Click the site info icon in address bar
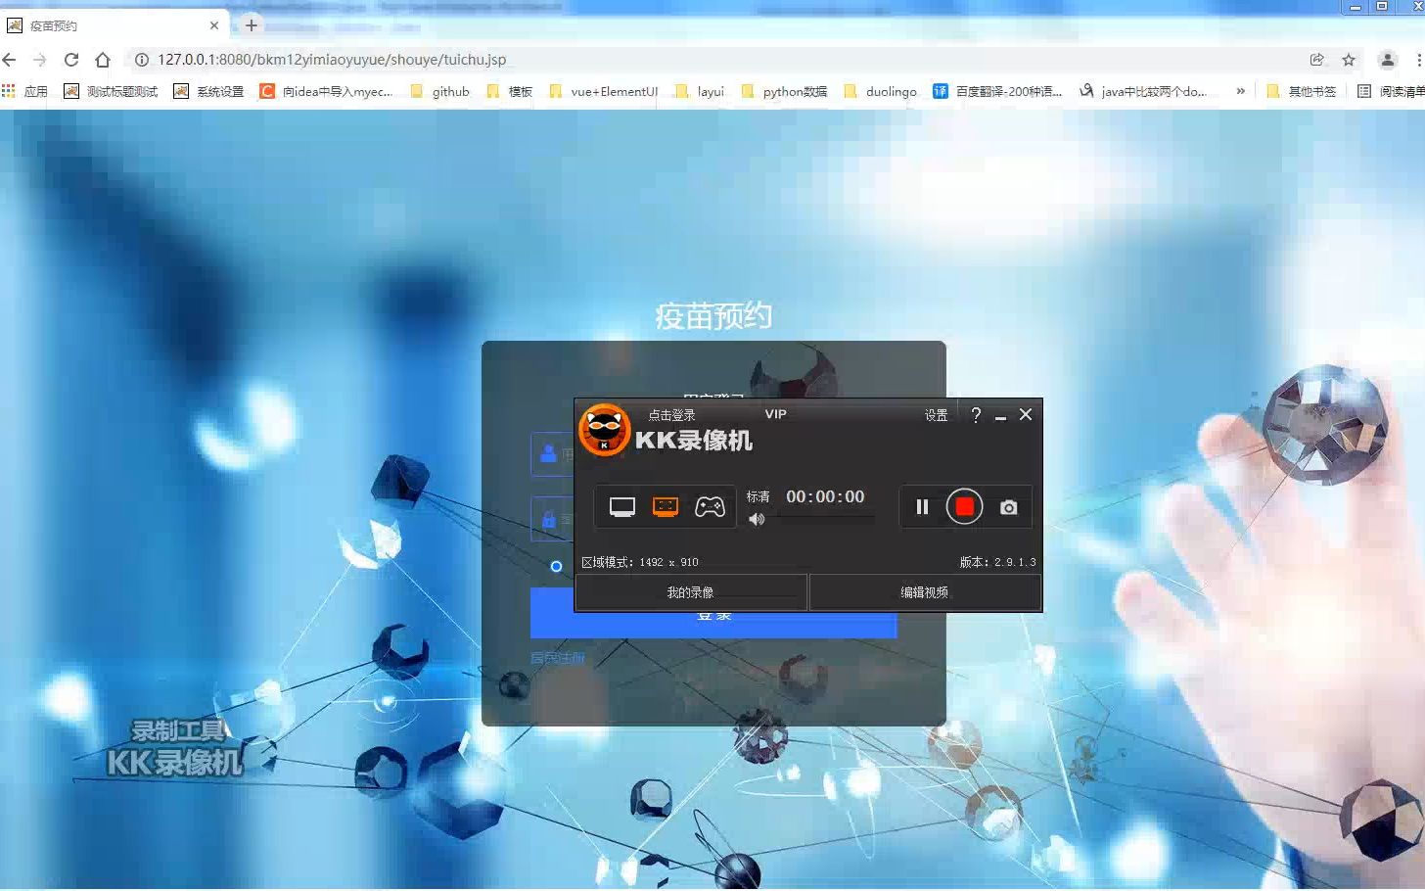 pyautogui.click(x=142, y=60)
